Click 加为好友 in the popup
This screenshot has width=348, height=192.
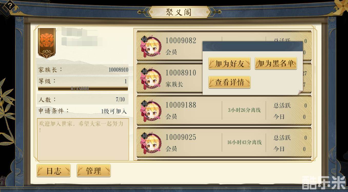point(230,63)
